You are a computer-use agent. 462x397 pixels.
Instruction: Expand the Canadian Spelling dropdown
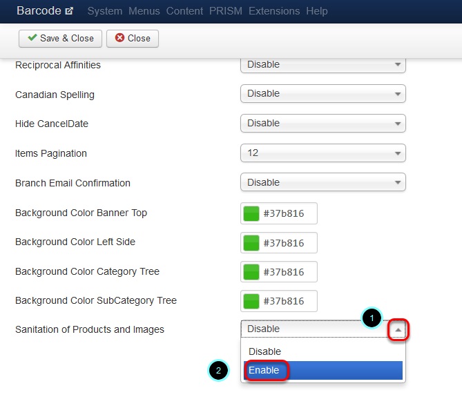pos(323,94)
